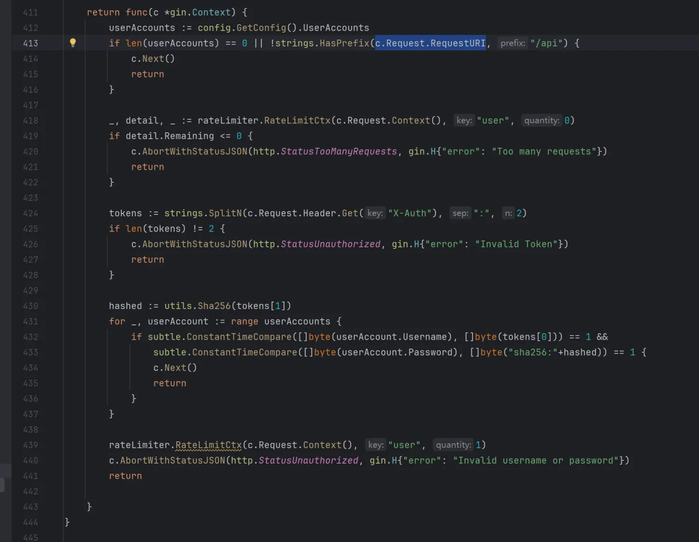699x542 pixels.
Task: Click the "sep:" inlay hint on line 424
Action: [460, 213]
